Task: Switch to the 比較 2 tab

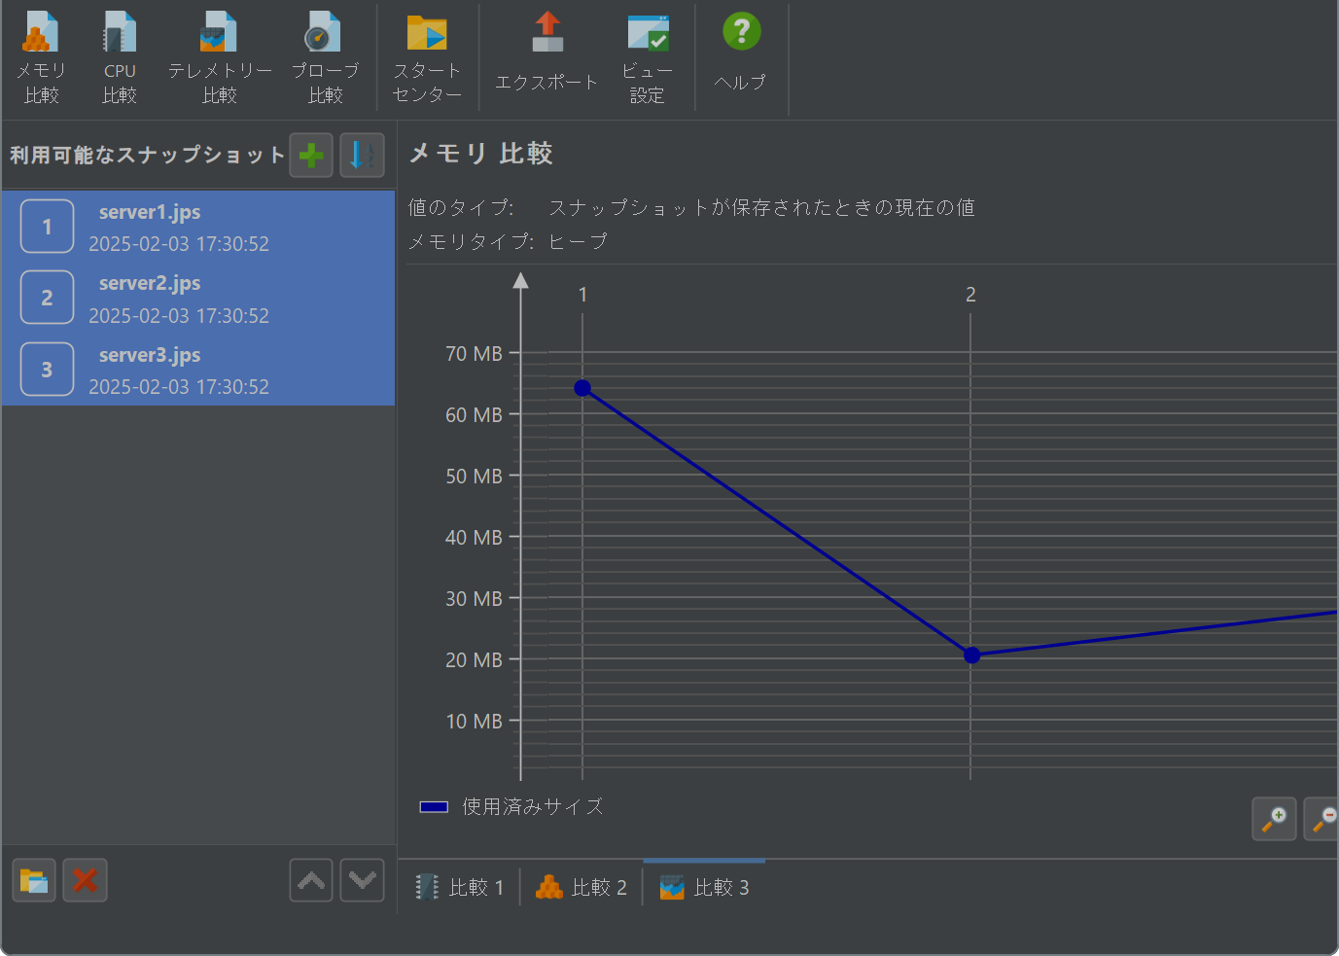Action: pyautogui.click(x=581, y=887)
